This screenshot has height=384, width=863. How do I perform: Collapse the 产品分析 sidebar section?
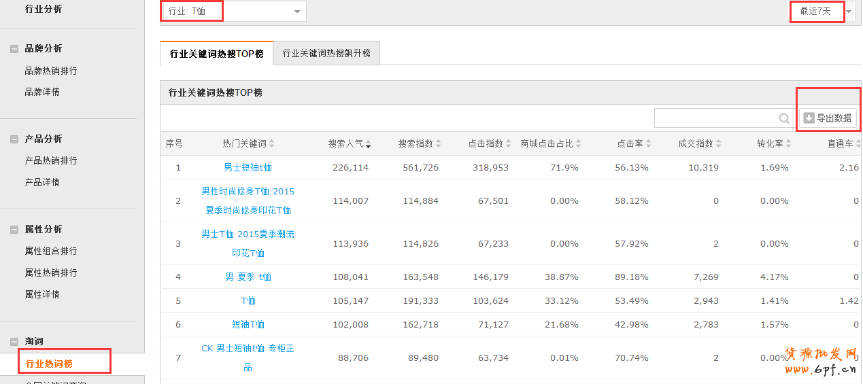pos(14,139)
